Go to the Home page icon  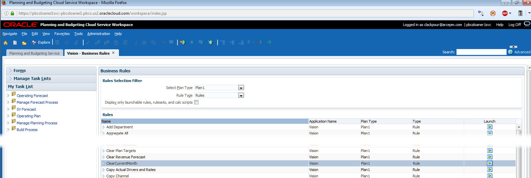5,43
